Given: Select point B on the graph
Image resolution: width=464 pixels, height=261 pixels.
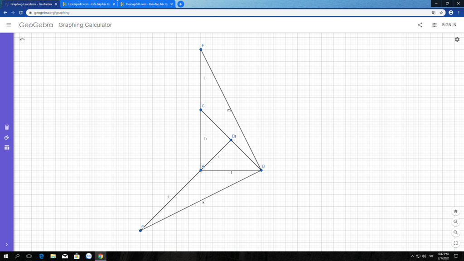Looking at the screenshot, I should (261, 170).
